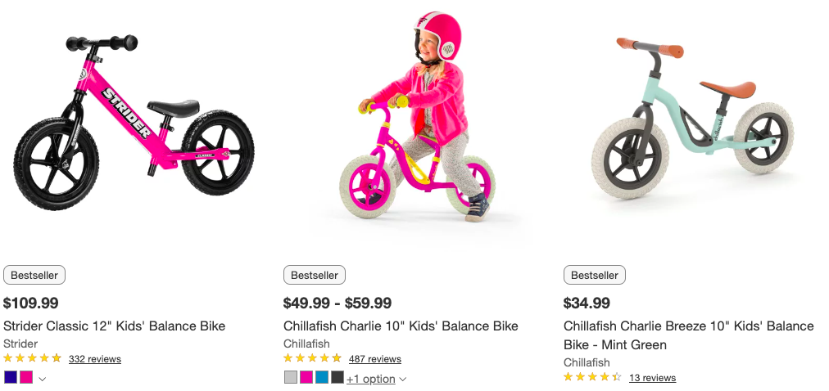Open Chillafish Charlie Breeze Mint Green title
Viewport: 829px width, 391px height.
pos(688,335)
